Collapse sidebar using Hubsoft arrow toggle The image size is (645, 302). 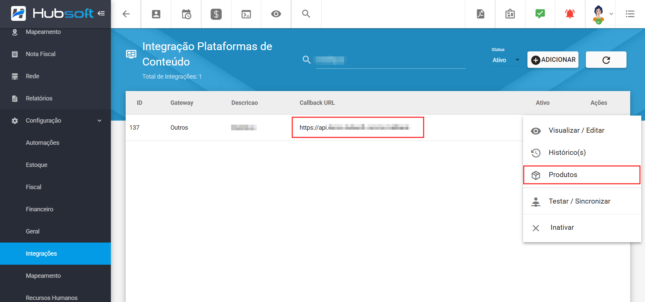coord(101,13)
